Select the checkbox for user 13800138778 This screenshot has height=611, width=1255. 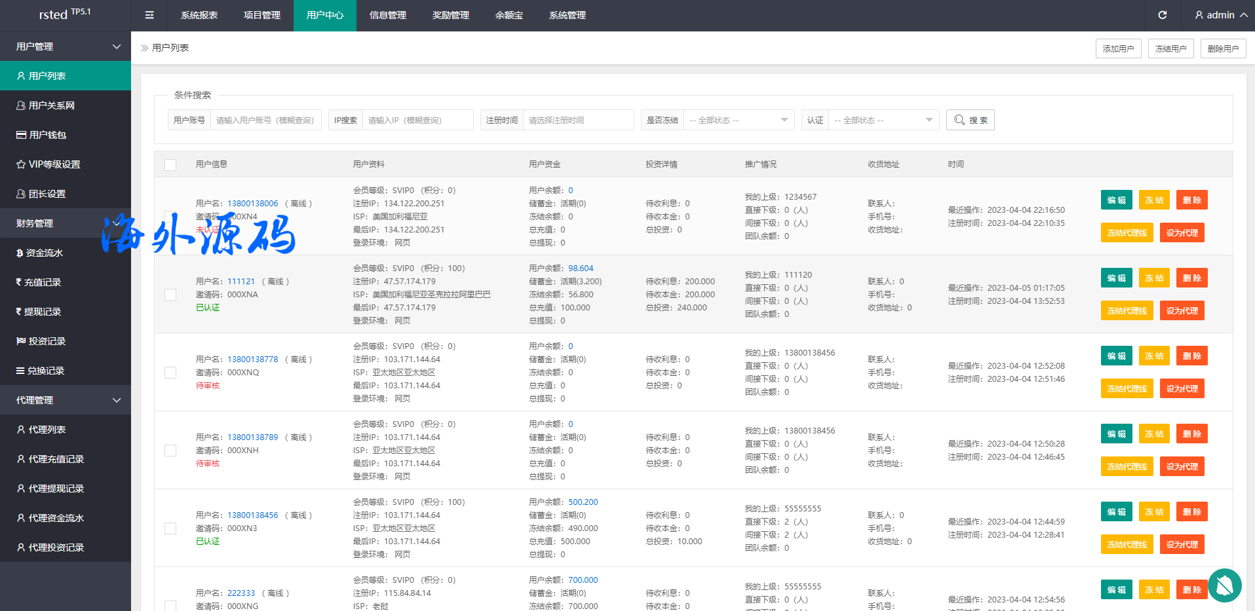170,373
